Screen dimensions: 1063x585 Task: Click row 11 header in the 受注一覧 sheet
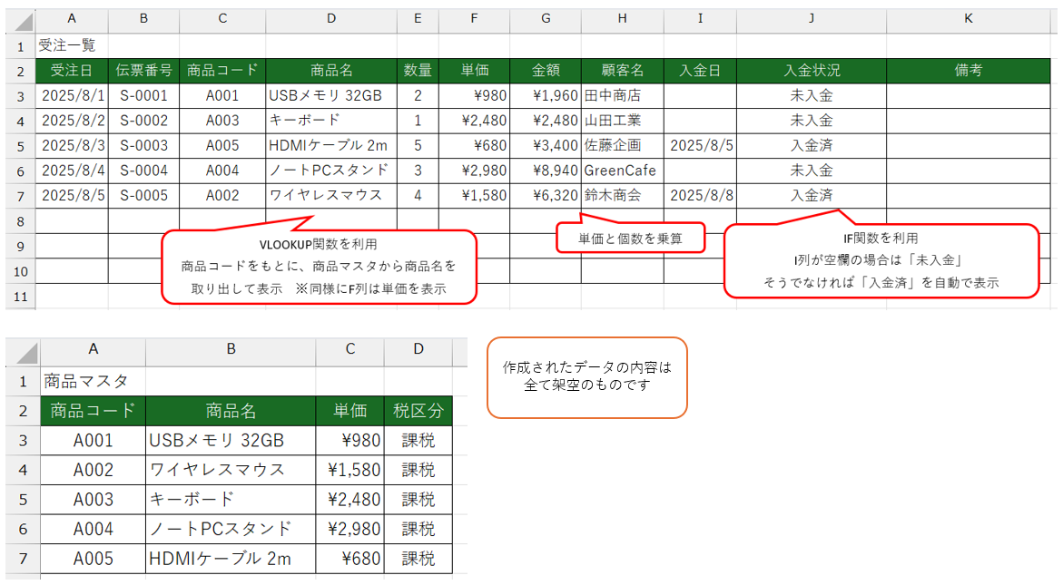(x=20, y=296)
